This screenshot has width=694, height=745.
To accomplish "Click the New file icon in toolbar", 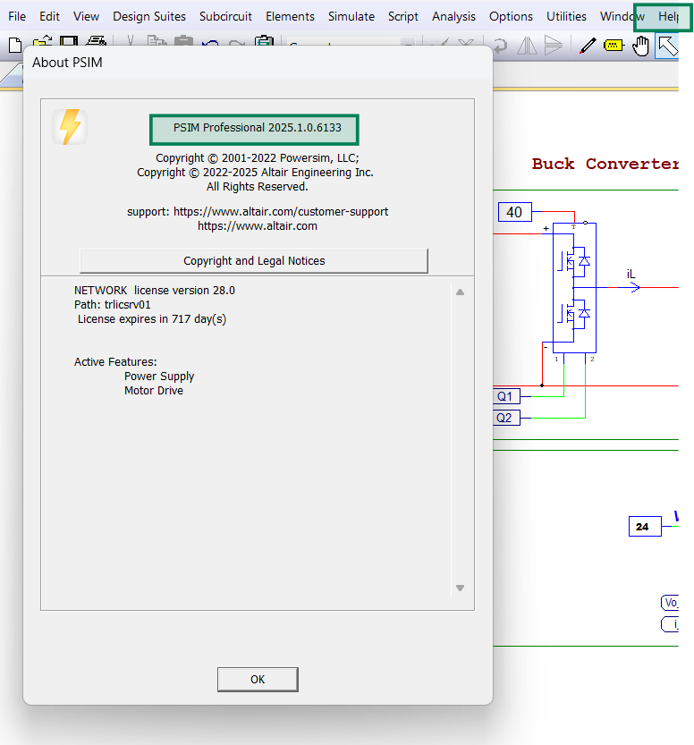I will click(x=15, y=45).
